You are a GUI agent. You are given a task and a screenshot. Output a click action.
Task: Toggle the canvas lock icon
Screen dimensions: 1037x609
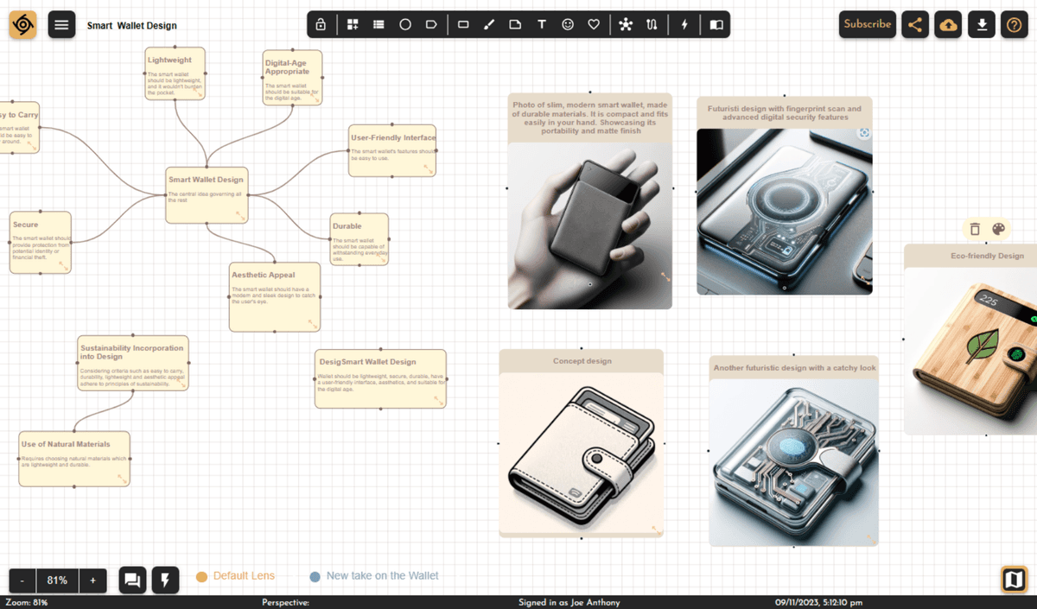click(x=321, y=25)
